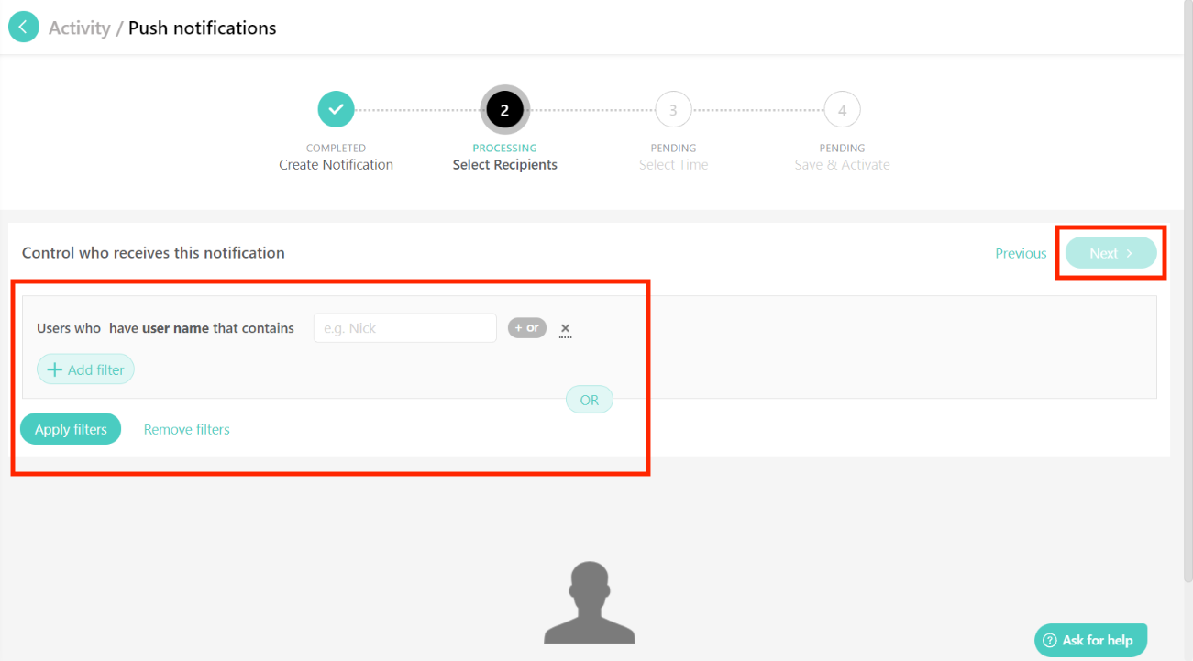Click the Previous link
The height and width of the screenshot is (661, 1193).
click(x=1021, y=252)
